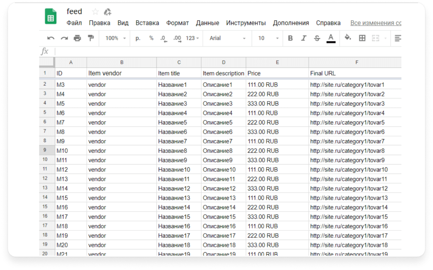The height and width of the screenshot is (270, 433).
Task: Select column C header
Action: (179, 62)
